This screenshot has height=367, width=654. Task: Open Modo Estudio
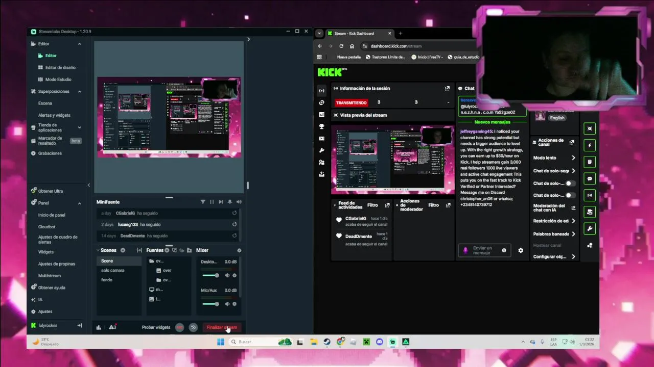point(58,80)
